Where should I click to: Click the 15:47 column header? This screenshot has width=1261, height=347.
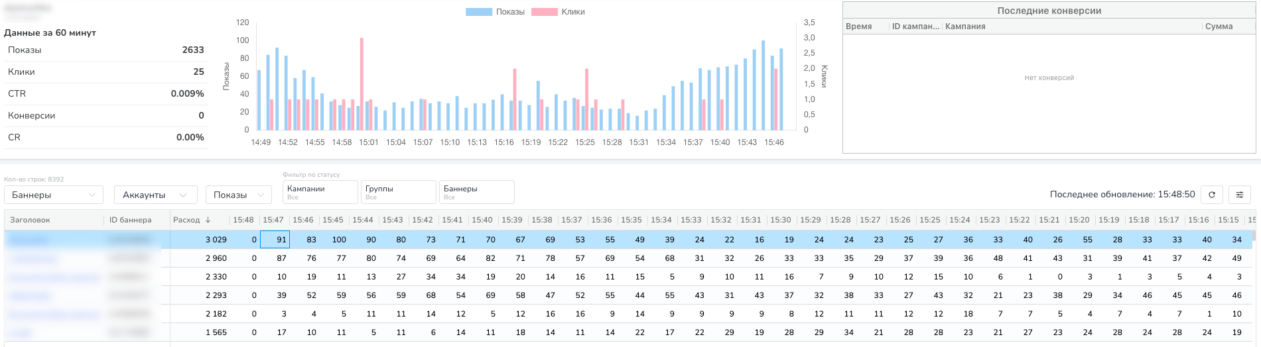(x=273, y=220)
